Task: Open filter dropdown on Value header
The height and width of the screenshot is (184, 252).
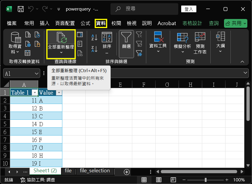Action: tap(59, 93)
